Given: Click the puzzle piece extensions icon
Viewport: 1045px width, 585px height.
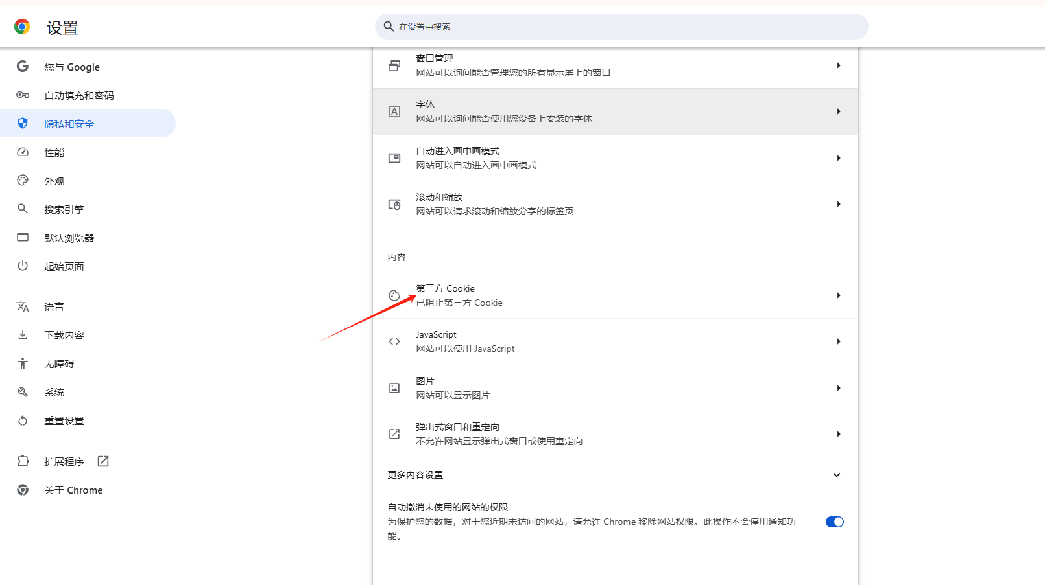Looking at the screenshot, I should point(23,461).
